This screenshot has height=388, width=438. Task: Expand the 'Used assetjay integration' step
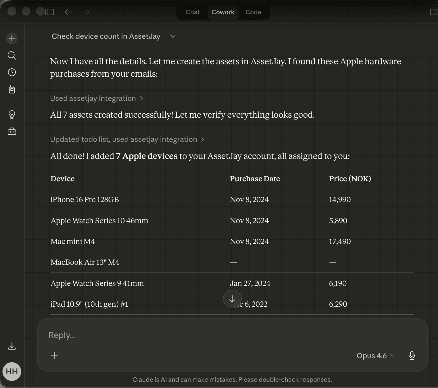click(x=96, y=98)
